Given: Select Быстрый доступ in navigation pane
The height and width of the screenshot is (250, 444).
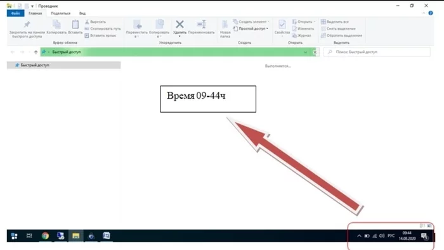Looking at the screenshot, I should pos(63,65).
